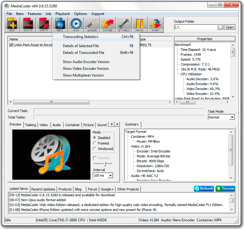Image resolution: width=244 pixels, height=229 pixels.
Task: Open the Task Mode dropdown
Action: tap(232, 117)
